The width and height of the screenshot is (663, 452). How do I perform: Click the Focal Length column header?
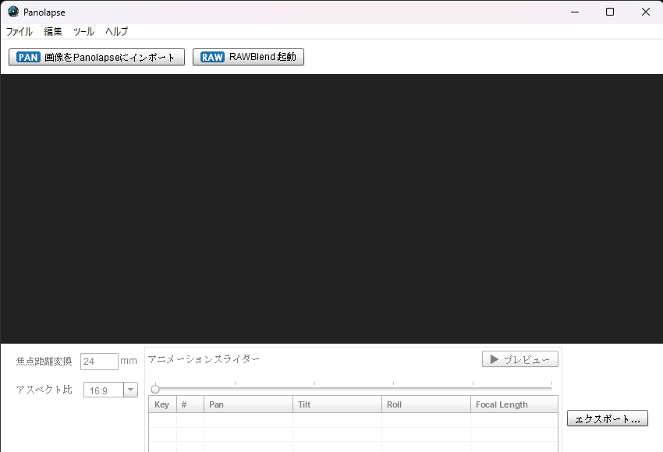[514, 404]
